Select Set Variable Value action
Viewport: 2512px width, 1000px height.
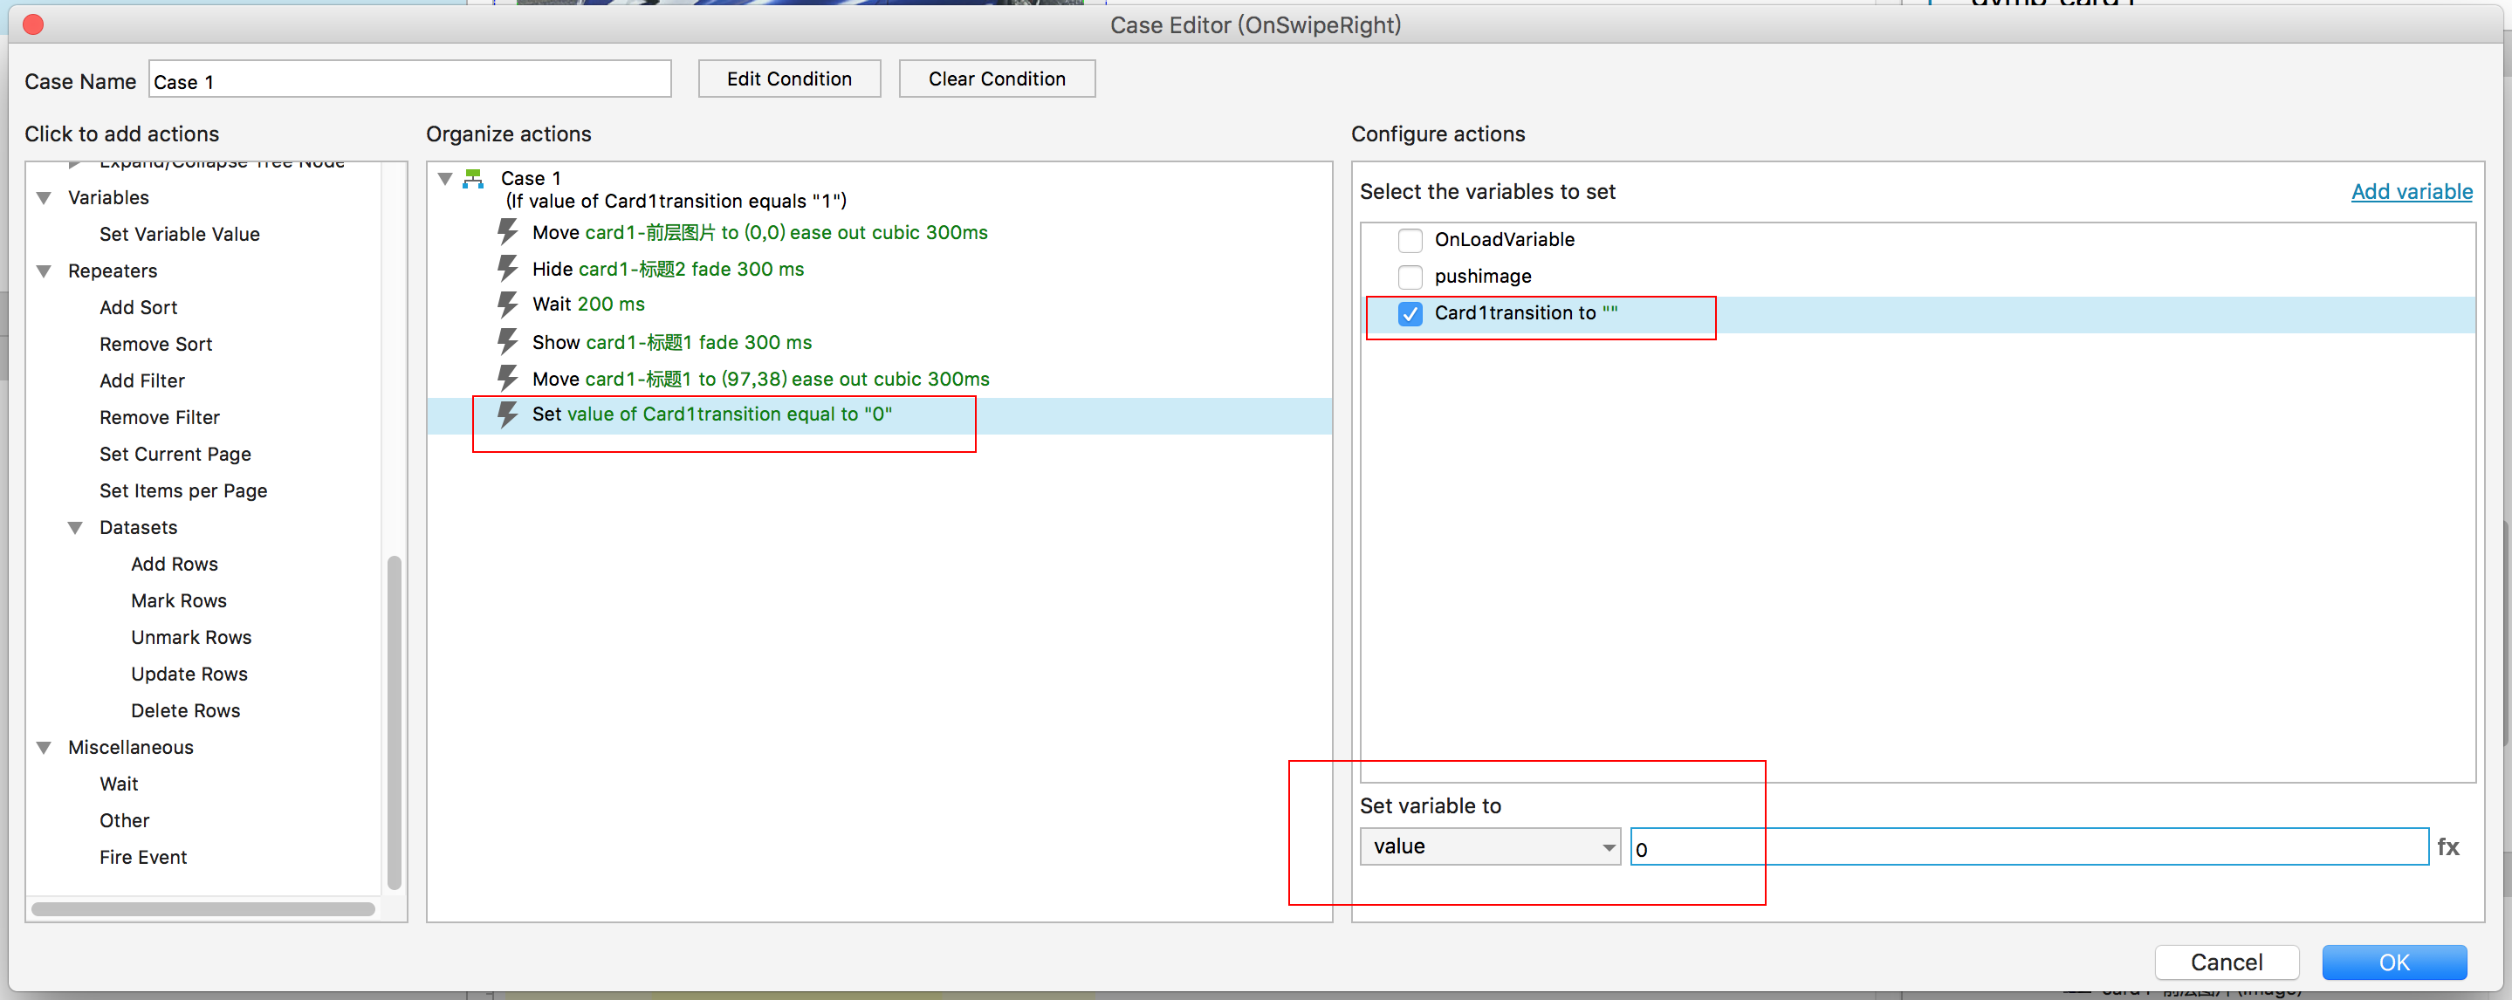tap(180, 234)
